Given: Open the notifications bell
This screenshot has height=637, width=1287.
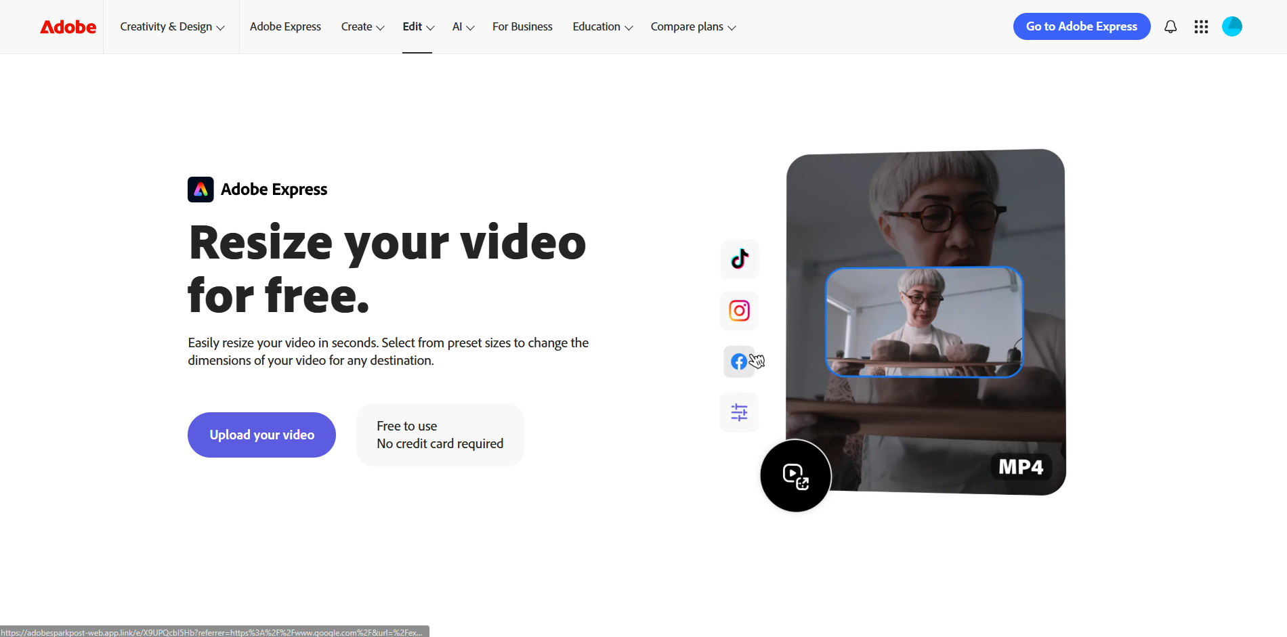Looking at the screenshot, I should click(1170, 26).
